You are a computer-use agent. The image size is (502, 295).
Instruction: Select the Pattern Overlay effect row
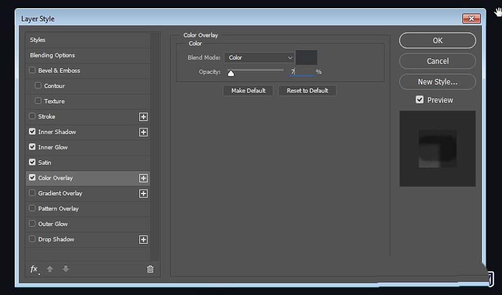(x=87, y=209)
